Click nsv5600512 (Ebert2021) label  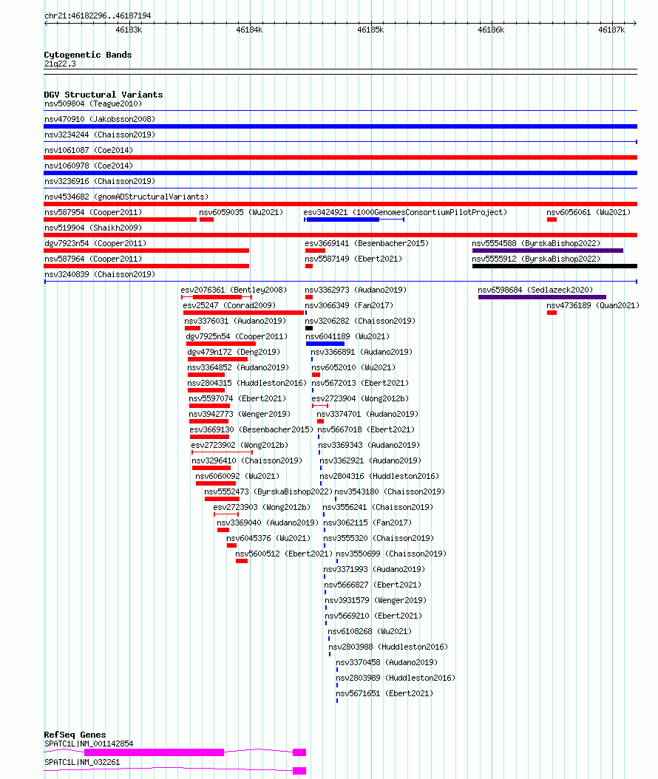pos(284,554)
